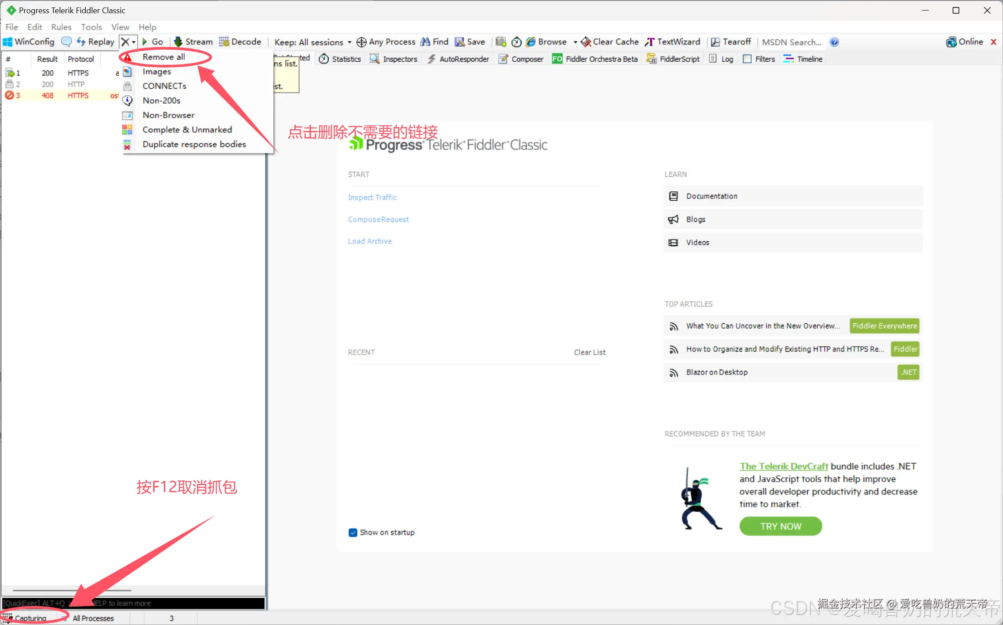Click the comment balloon toolbar icon
1003x625 pixels.
click(66, 42)
